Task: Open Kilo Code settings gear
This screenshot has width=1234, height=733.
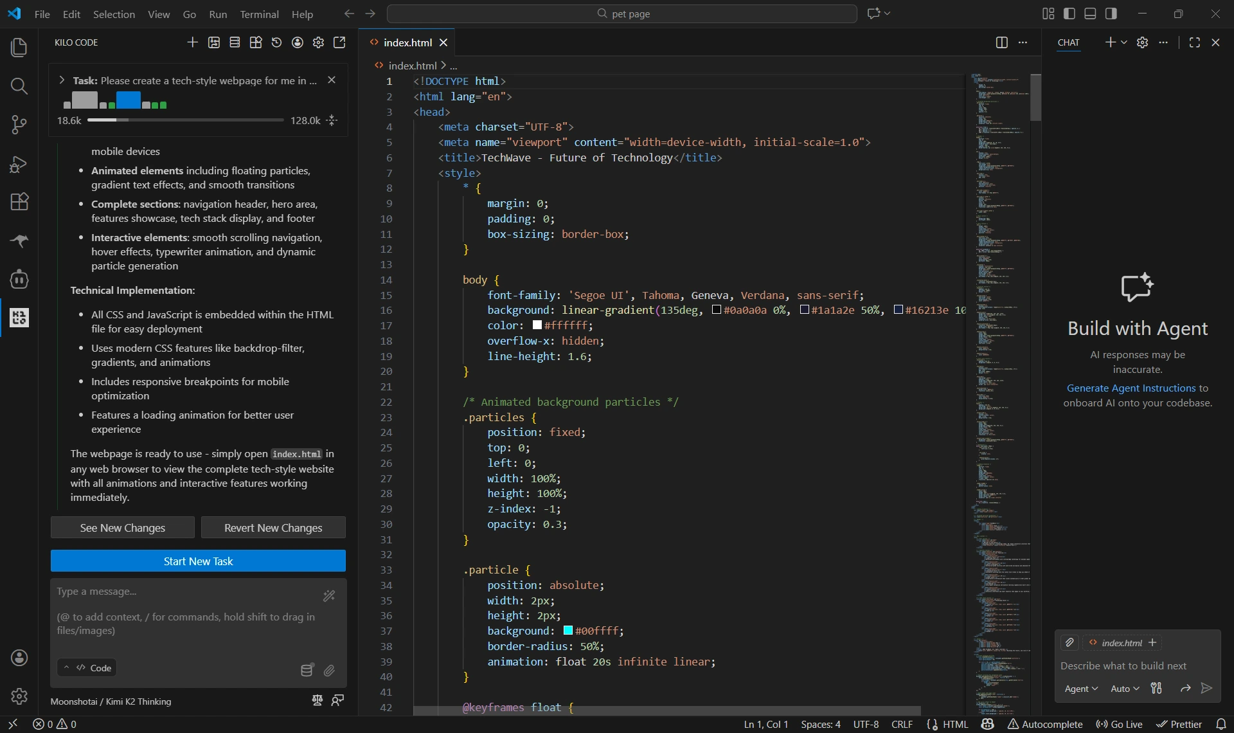Action: click(318, 42)
